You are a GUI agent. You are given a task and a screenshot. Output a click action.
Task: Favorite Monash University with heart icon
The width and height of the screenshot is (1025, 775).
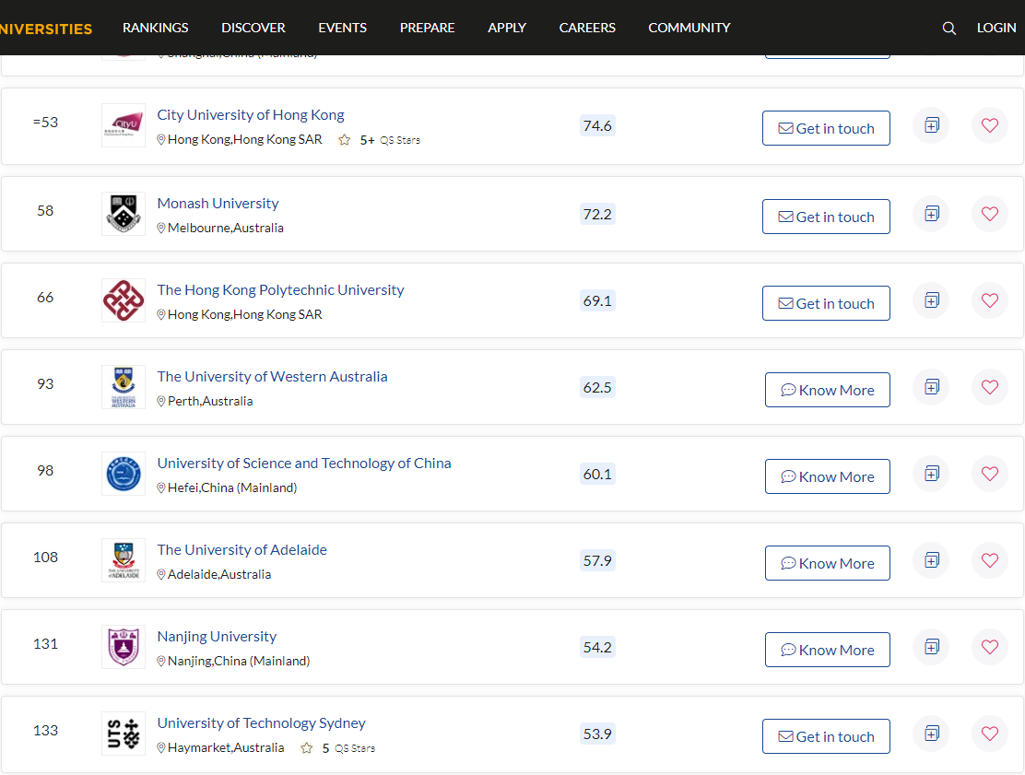[989, 214]
